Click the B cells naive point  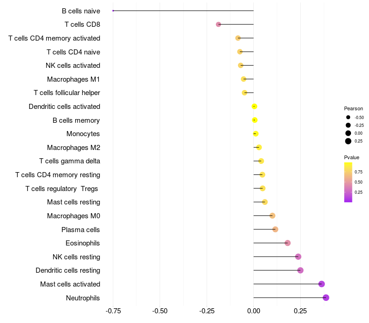[113, 11]
